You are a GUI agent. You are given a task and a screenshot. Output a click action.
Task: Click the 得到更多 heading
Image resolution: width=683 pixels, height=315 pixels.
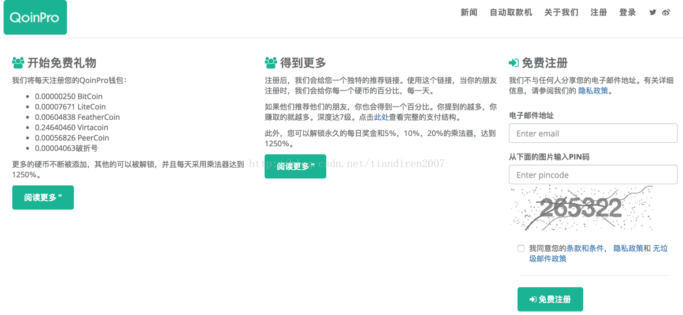(x=303, y=63)
